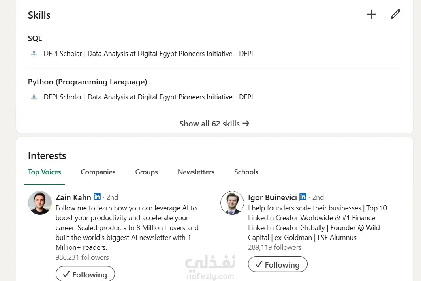Select the Newsletters tab

click(196, 172)
